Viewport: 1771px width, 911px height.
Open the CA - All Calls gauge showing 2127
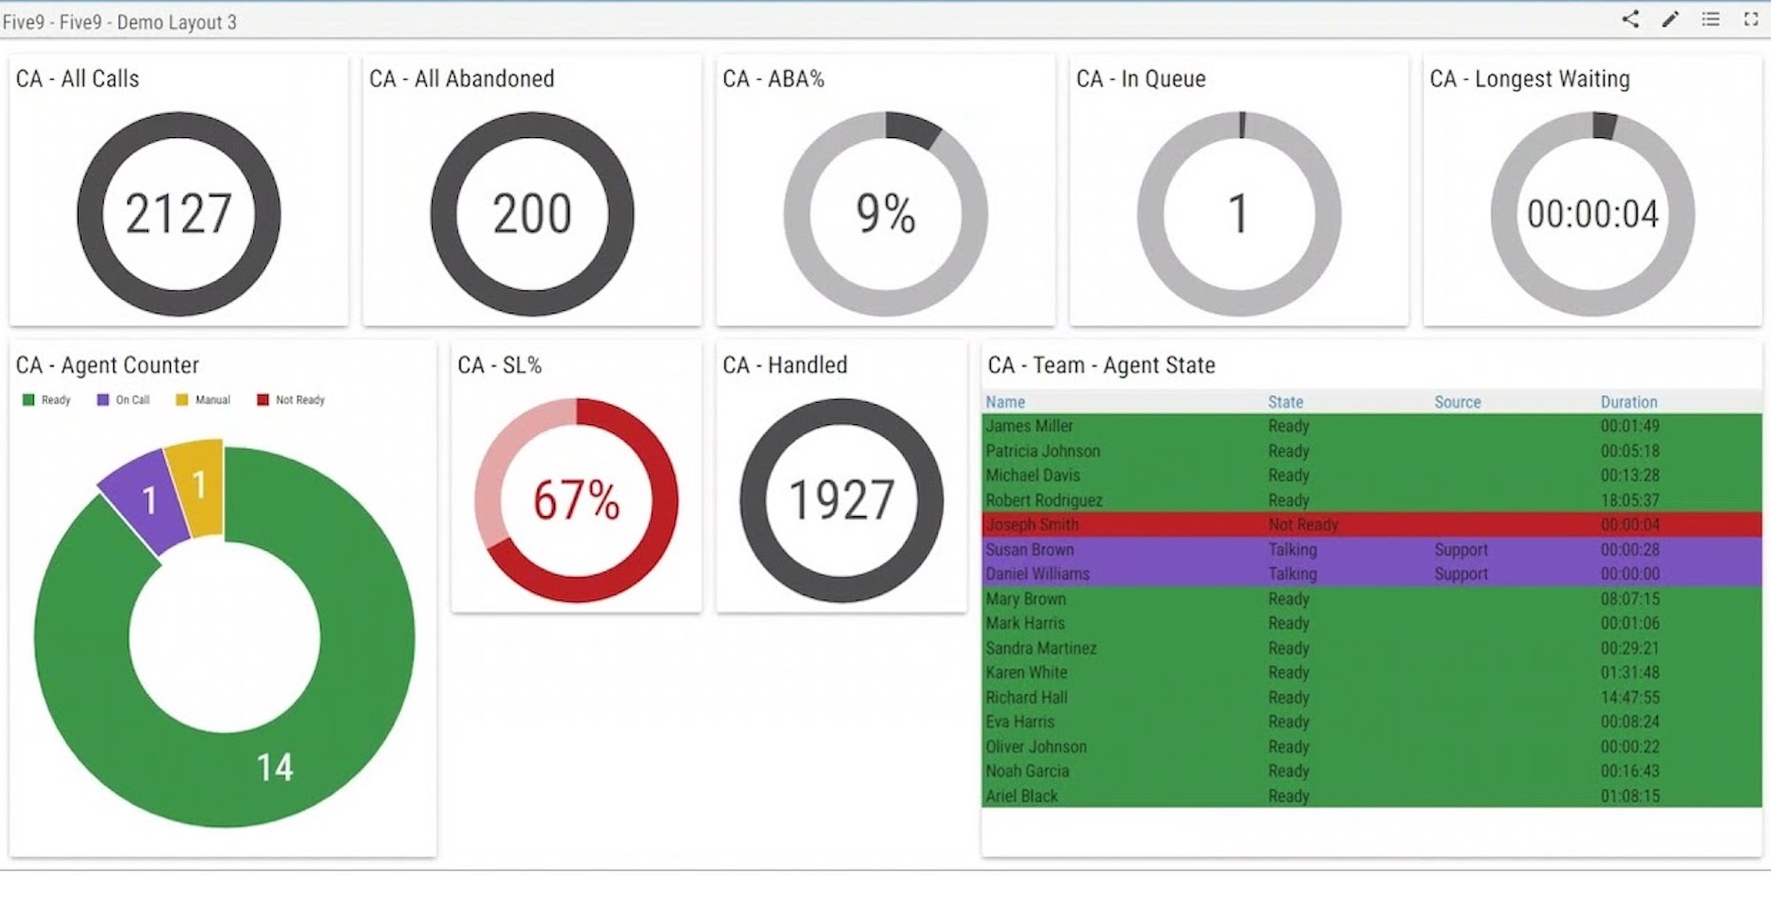coord(179,213)
